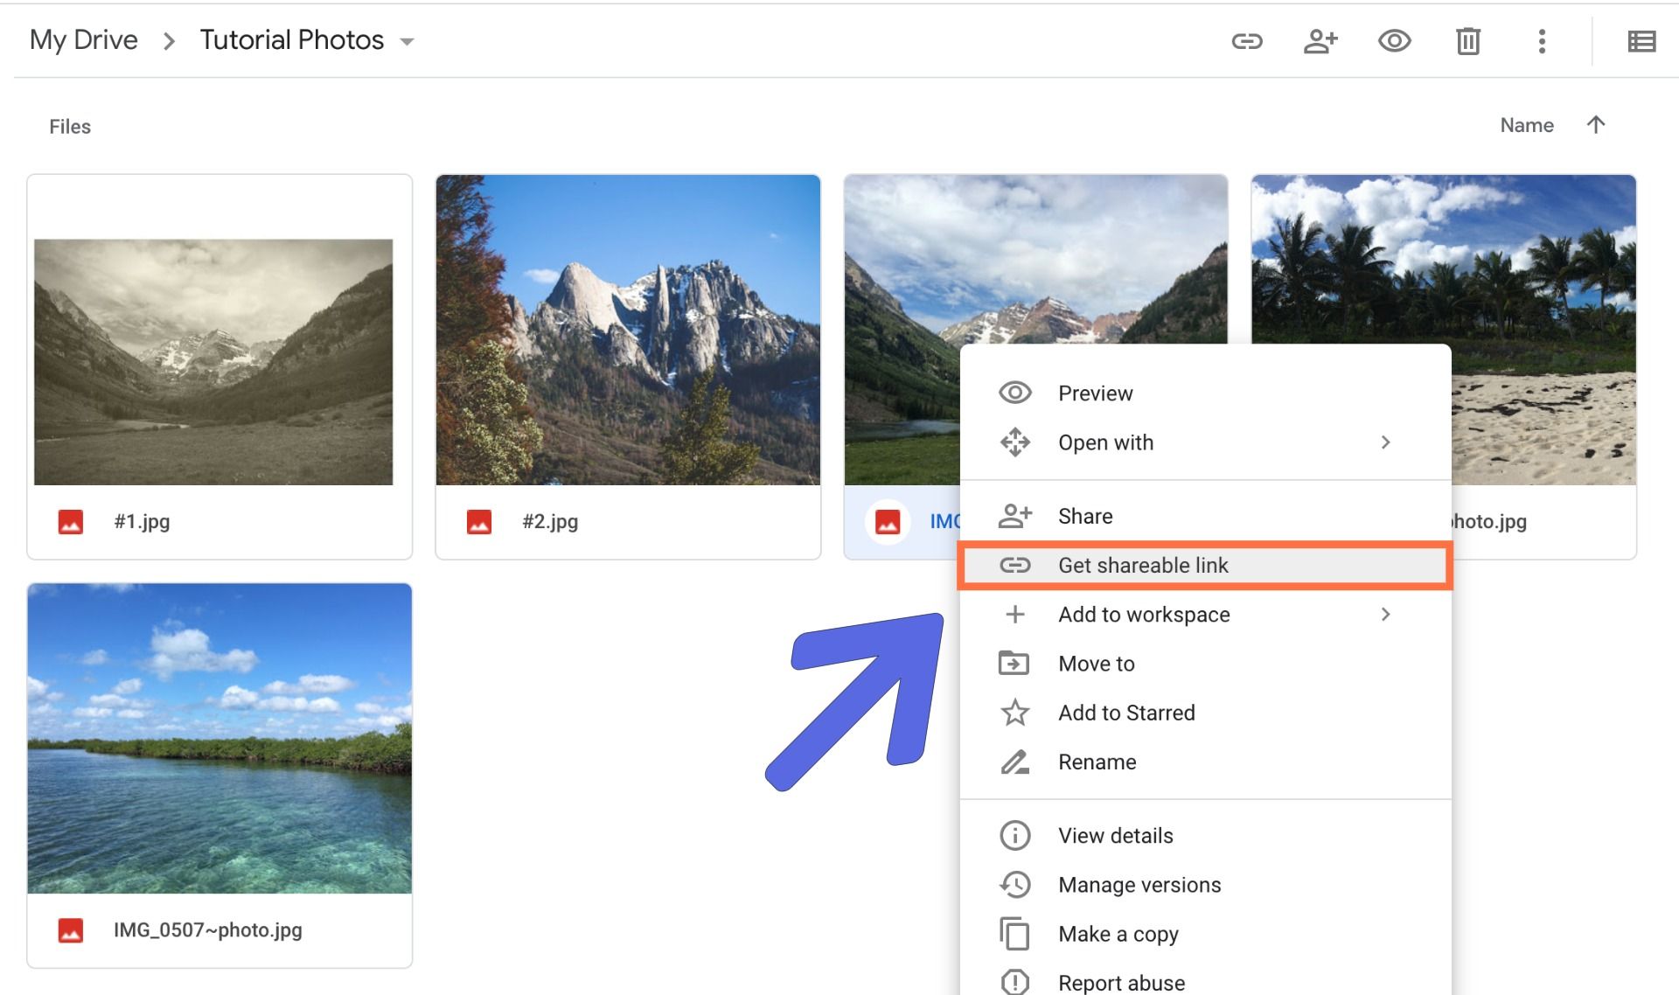Click the preview eye icon in toolbar

[1394, 41]
